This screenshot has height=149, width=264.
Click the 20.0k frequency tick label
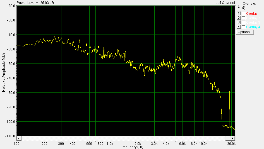coord(231,144)
